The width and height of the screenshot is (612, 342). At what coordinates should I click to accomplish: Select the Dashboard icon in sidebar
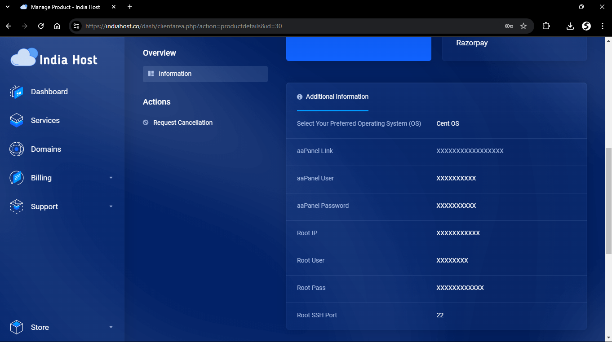(x=16, y=92)
